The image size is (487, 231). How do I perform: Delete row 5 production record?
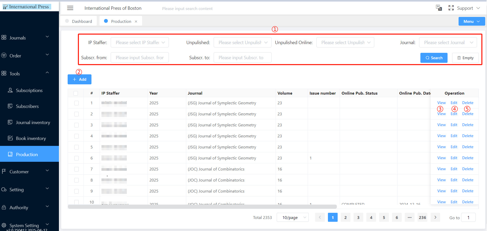(468, 147)
